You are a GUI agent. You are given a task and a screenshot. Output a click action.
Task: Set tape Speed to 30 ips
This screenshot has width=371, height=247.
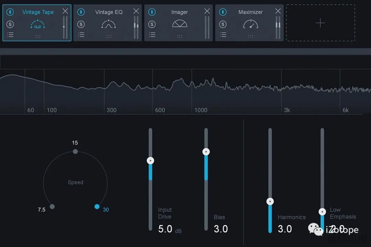click(97, 207)
